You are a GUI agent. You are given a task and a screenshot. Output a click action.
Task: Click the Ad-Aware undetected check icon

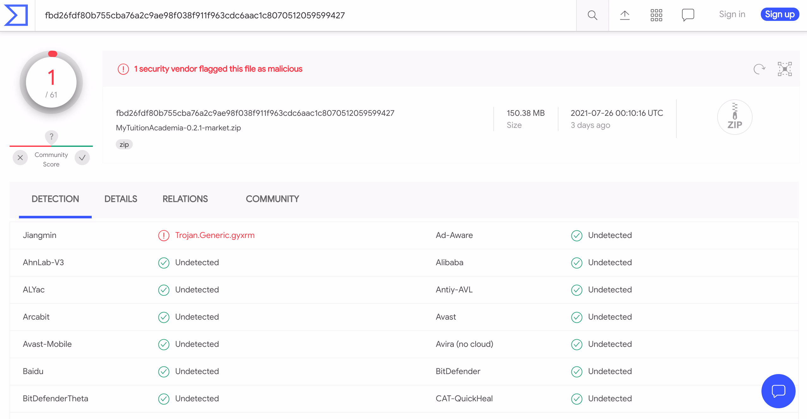point(576,235)
